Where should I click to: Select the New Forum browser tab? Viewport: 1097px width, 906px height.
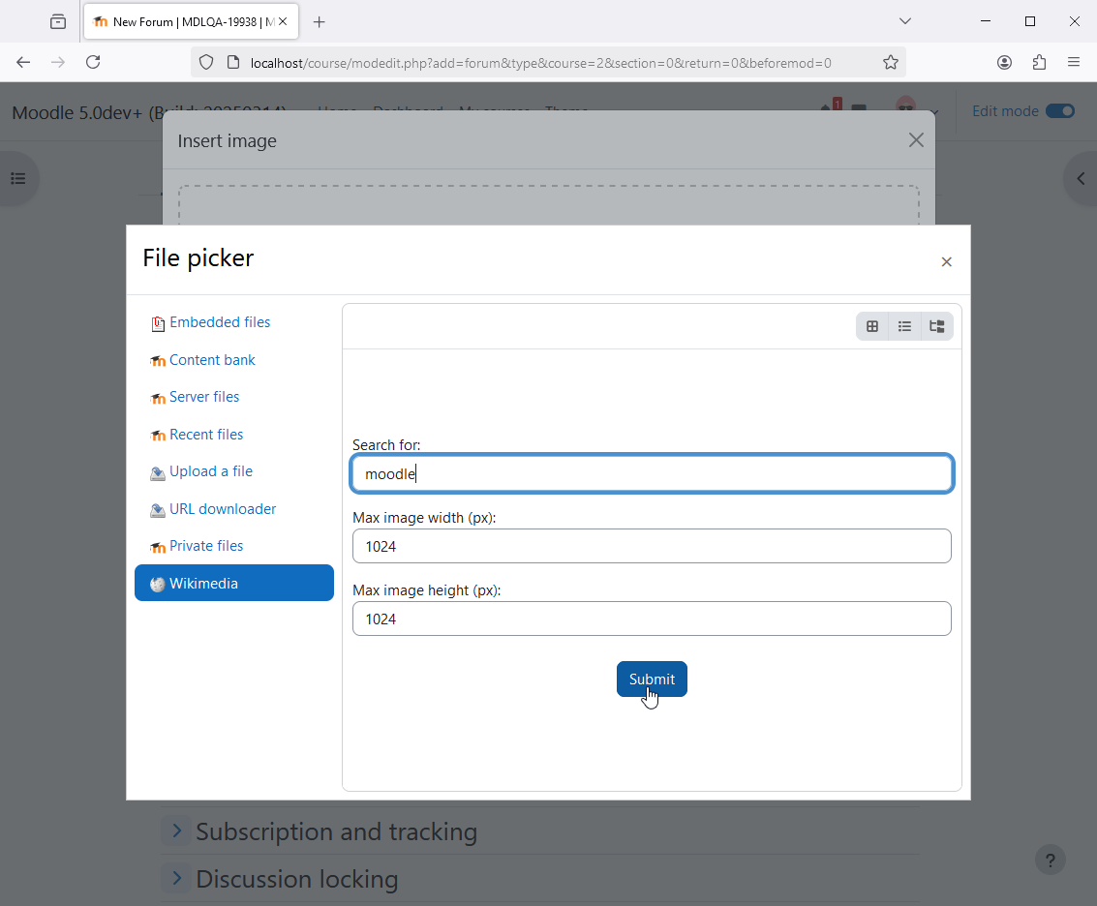pyautogui.click(x=191, y=21)
